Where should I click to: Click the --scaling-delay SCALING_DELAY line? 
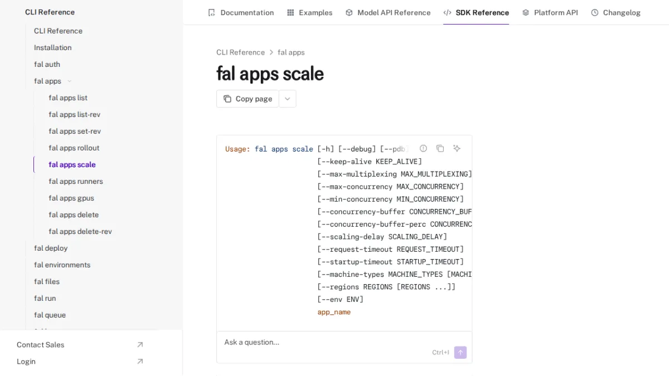(x=382, y=237)
